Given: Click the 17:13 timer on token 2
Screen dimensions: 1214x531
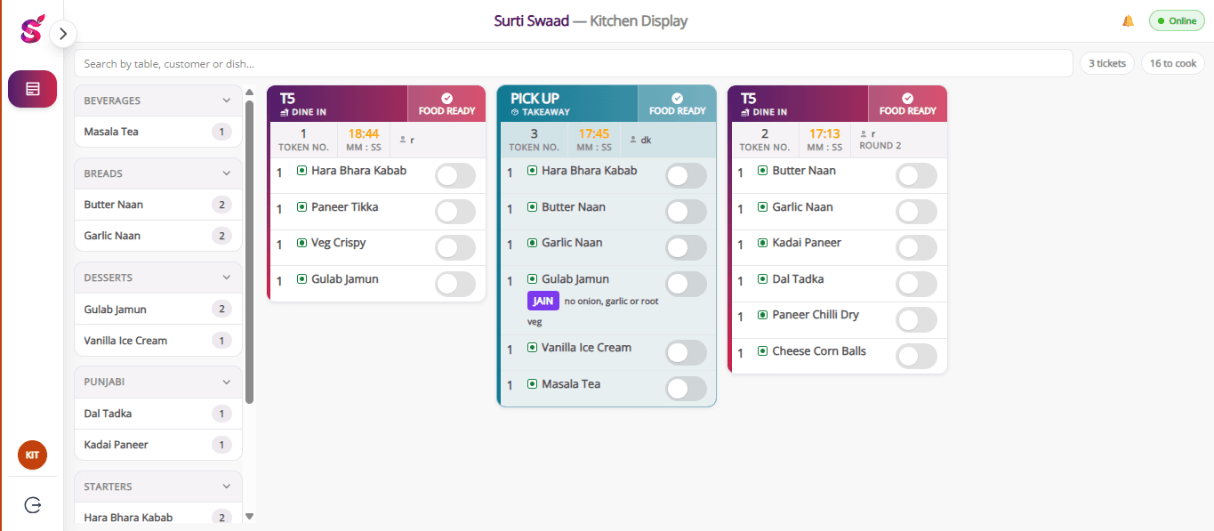Looking at the screenshot, I should click(824, 133).
